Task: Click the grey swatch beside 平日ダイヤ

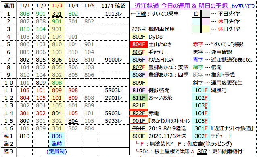Action: [206, 14]
